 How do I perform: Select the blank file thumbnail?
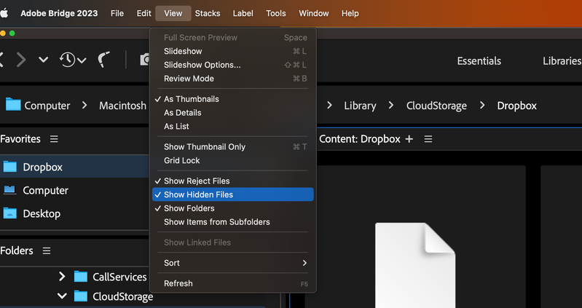(415, 265)
